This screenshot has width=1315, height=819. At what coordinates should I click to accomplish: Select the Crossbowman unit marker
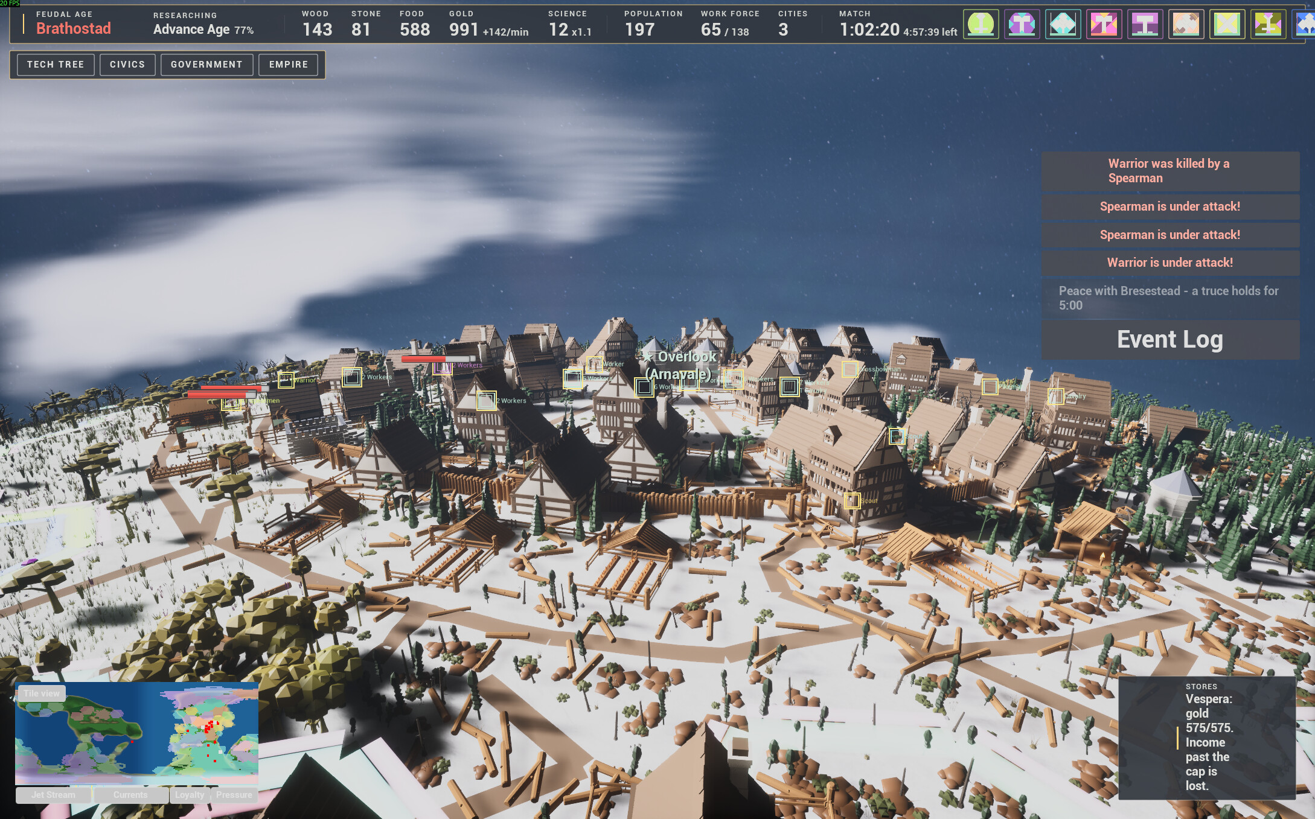[850, 369]
